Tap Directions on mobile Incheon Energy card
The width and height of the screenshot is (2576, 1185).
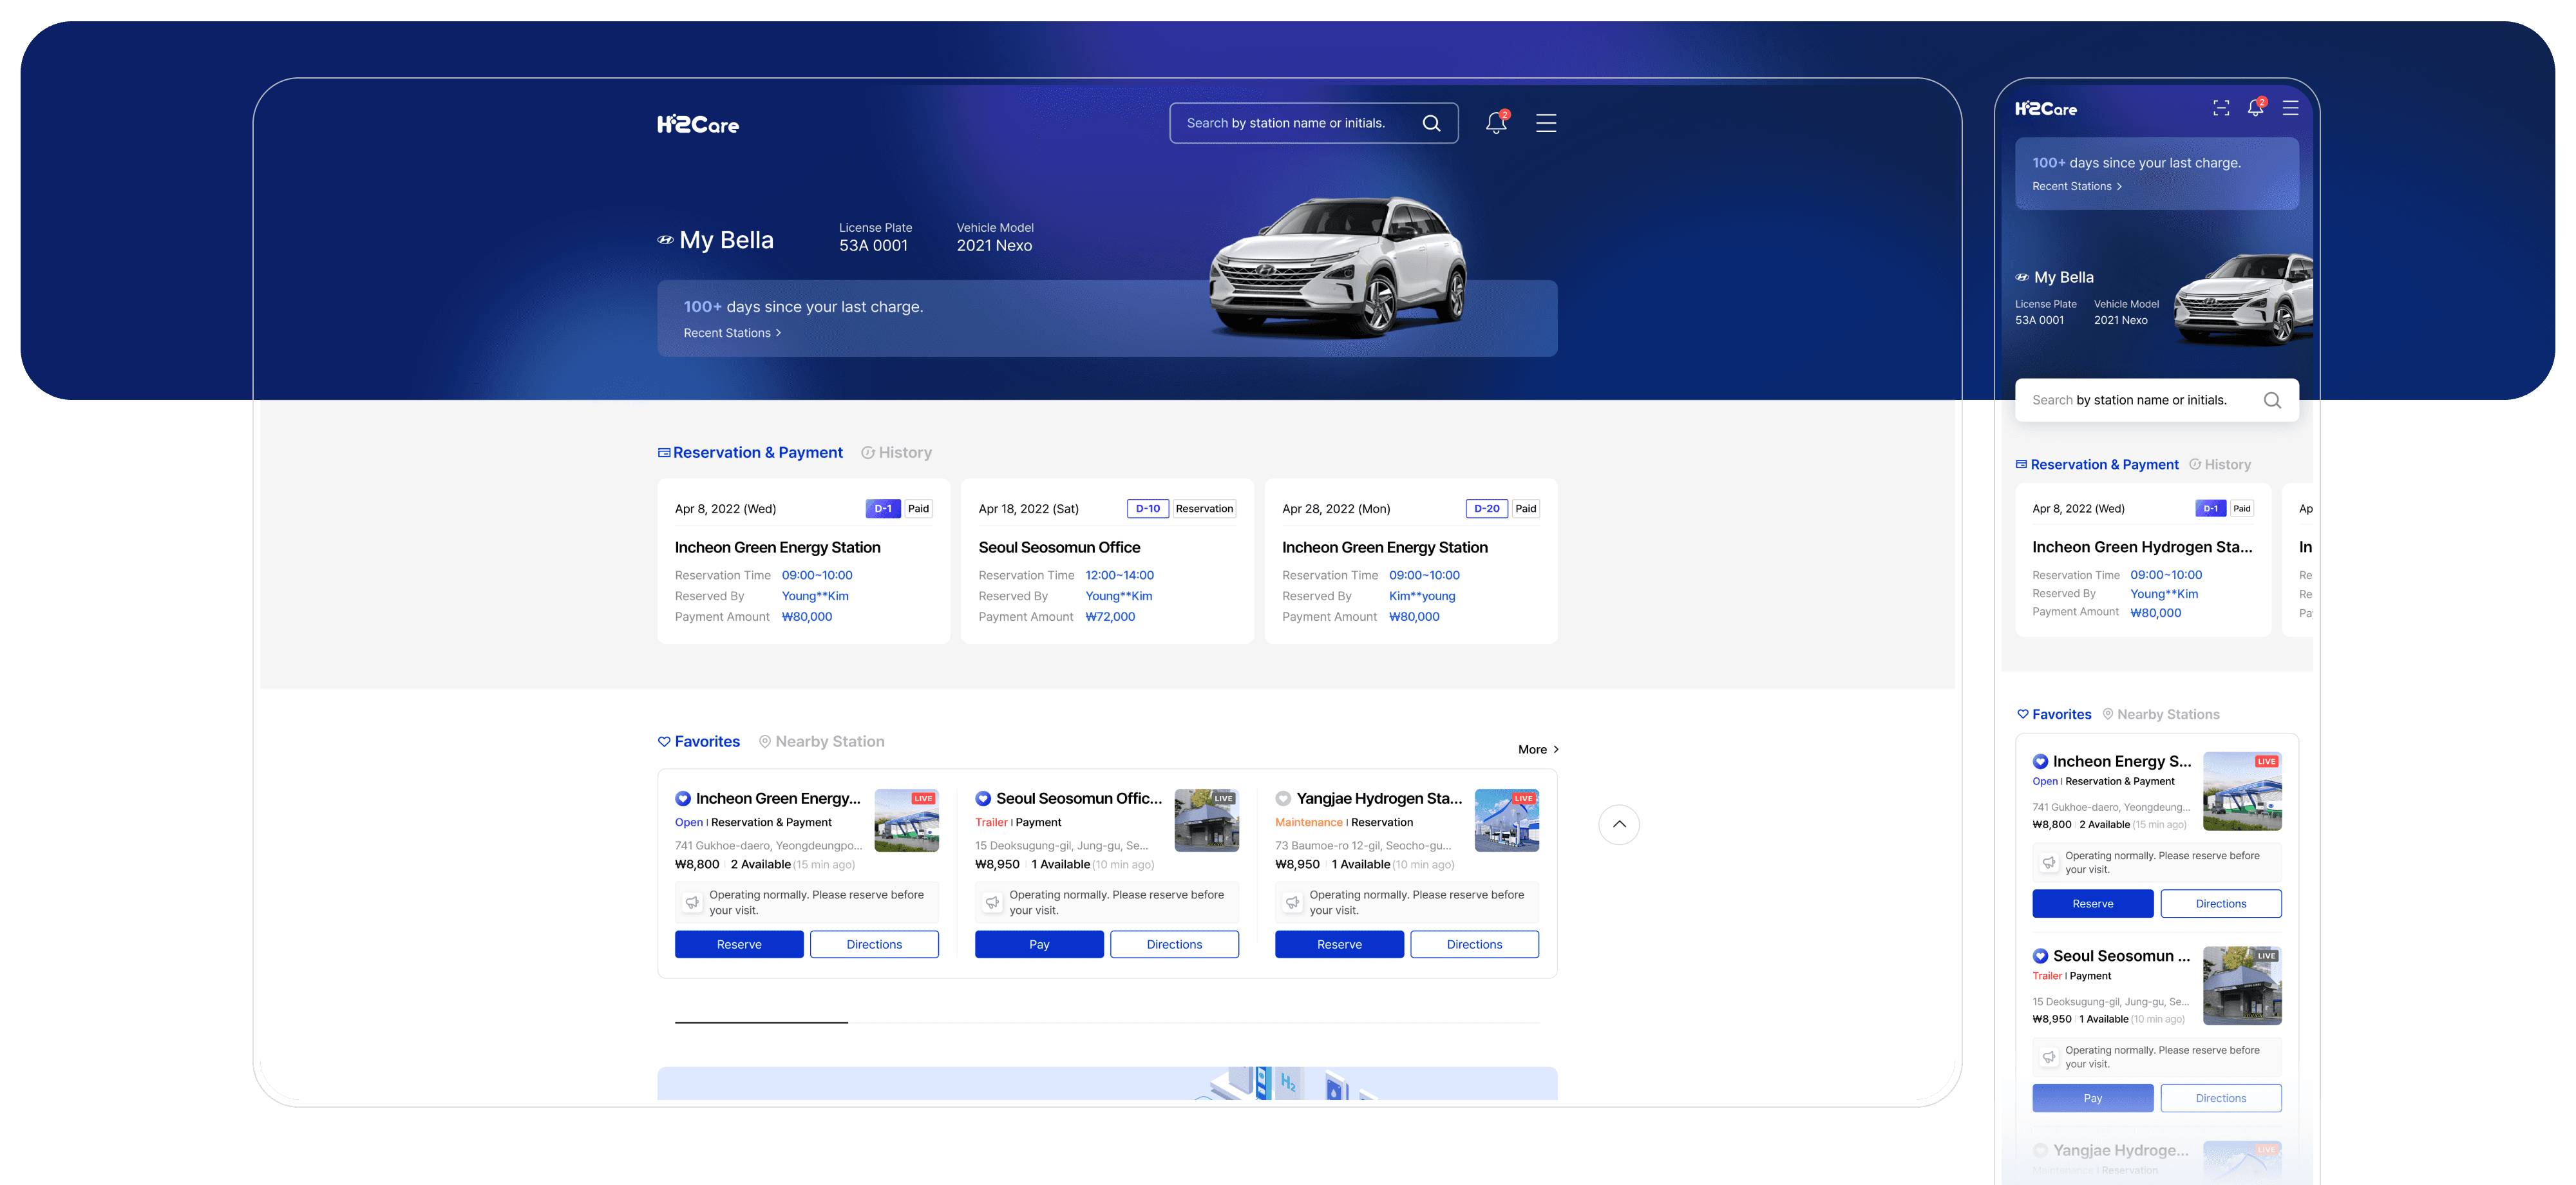(x=2221, y=903)
